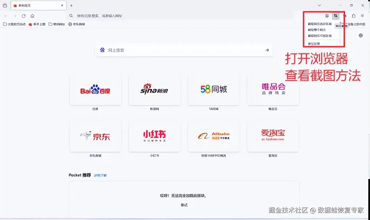The width and height of the screenshot is (370, 220).
Task: Select 截取整个网页 menu item
Action: 317,30
